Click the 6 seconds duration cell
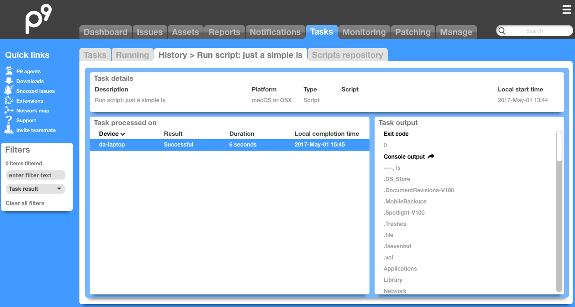Viewport: 575px width, 307px height. point(243,145)
